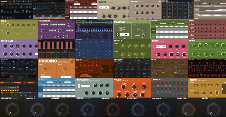Open Cairo's 1/8 rate dropdown
226x117 pixels.
[104, 7]
